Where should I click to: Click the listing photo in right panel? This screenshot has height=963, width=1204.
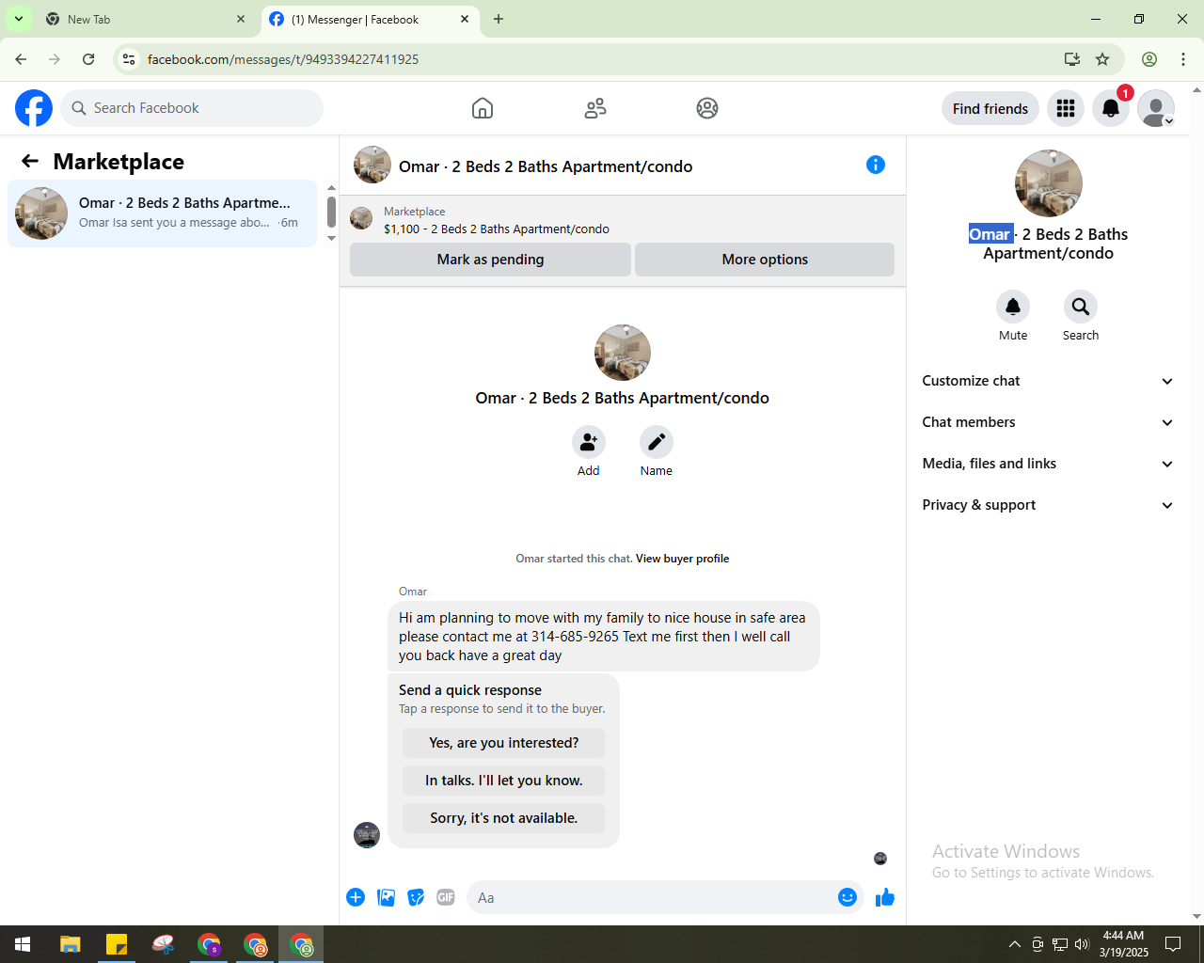click(1049, 183)
